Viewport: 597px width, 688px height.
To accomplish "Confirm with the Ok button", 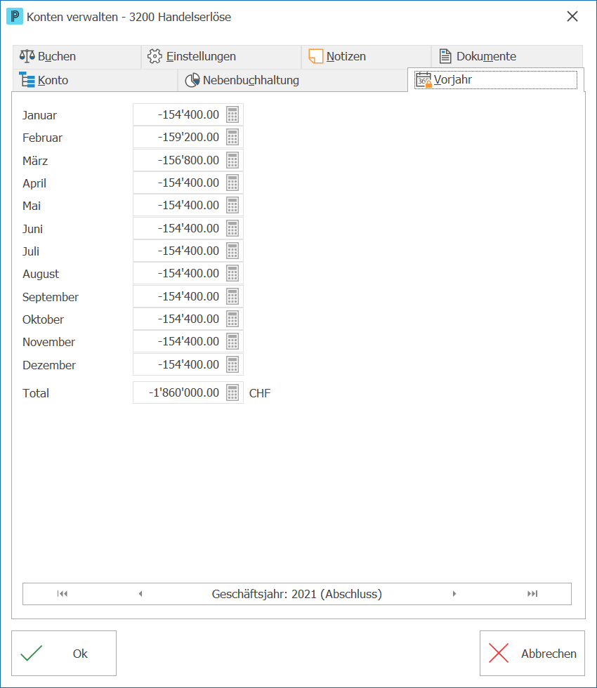I will 64,654.
